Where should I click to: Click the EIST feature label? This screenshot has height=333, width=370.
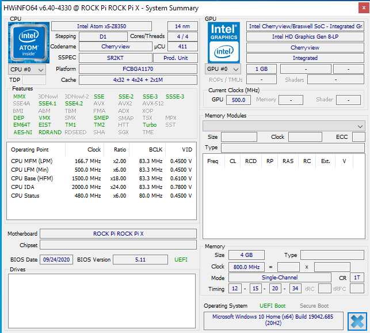tap(45, 125)
